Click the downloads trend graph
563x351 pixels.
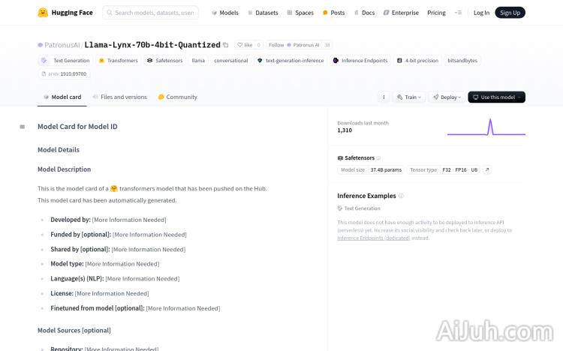486,127
